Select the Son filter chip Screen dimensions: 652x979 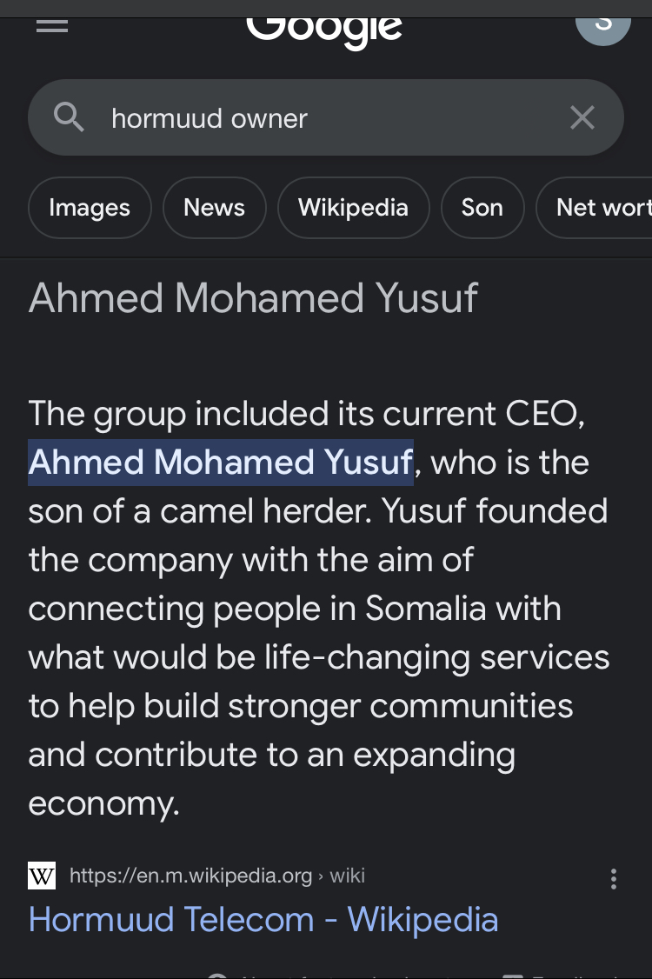[x=482, y=208]
